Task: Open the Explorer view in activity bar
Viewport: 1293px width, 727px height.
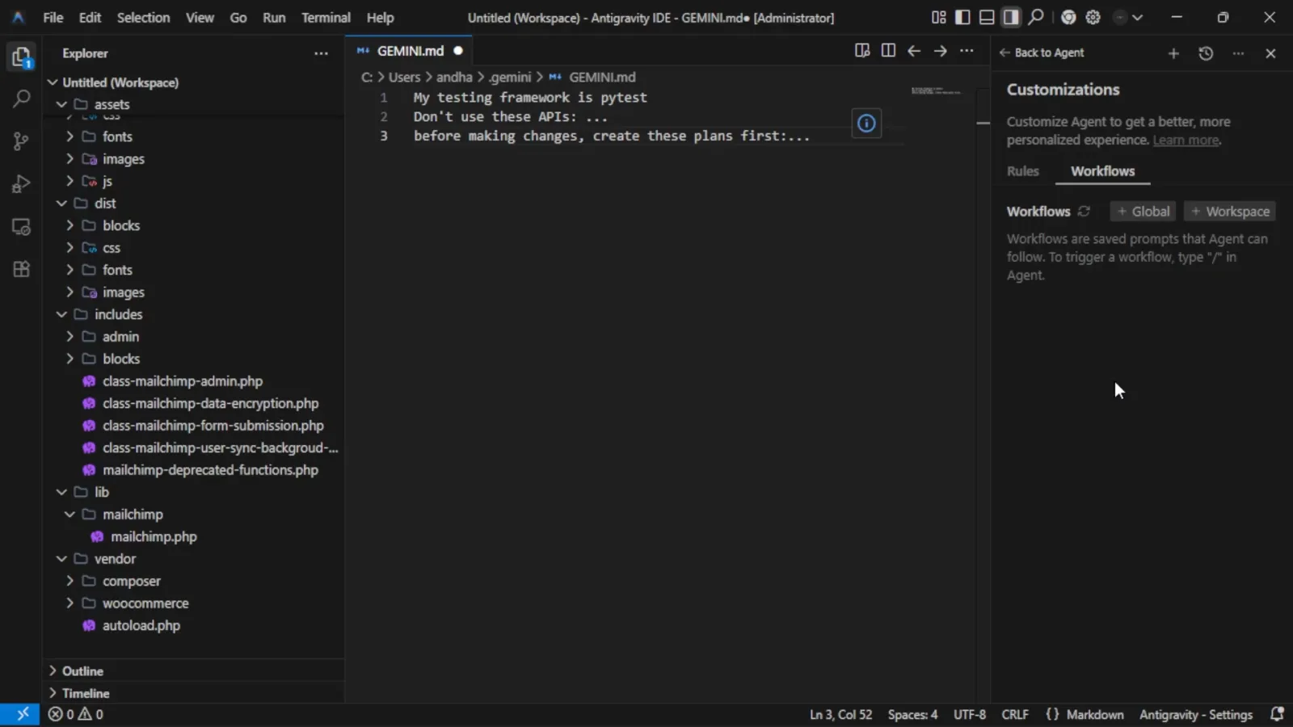Action: tap(21, 57)
